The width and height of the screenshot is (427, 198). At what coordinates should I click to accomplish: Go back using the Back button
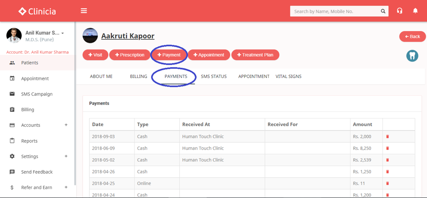click(x=412, y=36)
